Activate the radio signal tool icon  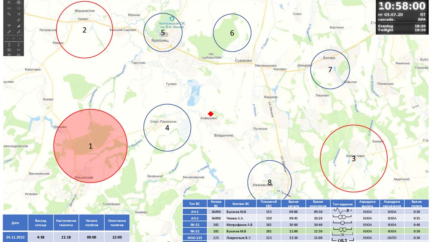pyautogui.click(x=9, y=8)
